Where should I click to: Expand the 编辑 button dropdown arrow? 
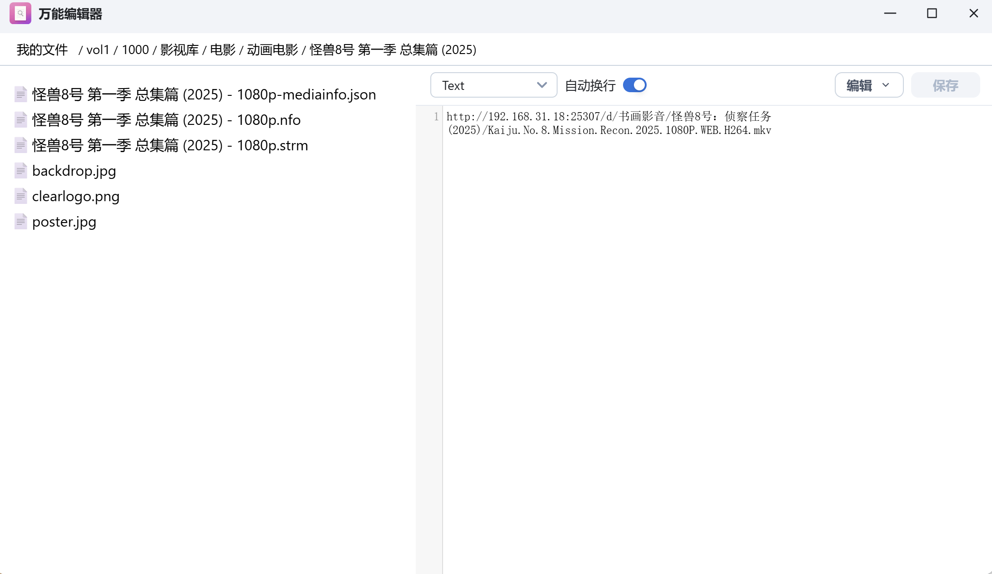[x=885, y=85]
